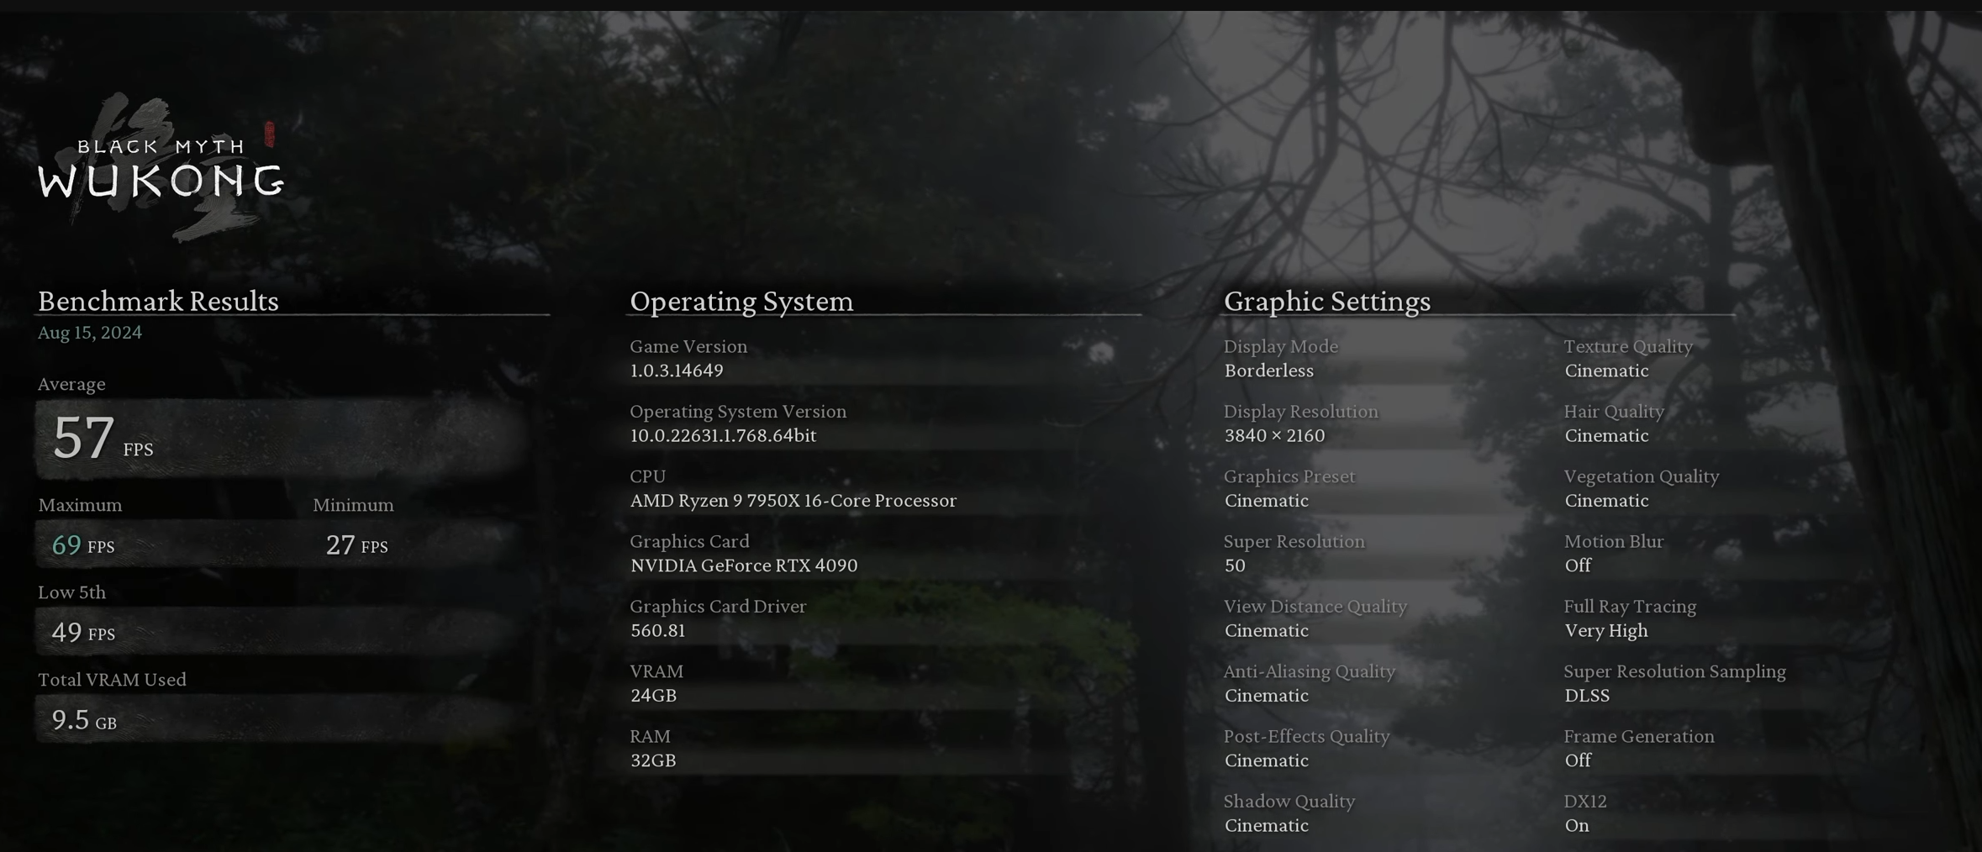Click the 'Graphics Preset' label
Viewport: 1982px width, 852px height.
click(x=1289, y=476)
